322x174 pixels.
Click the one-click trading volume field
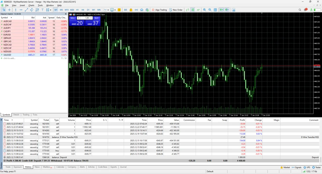click(x=86, y=18)
